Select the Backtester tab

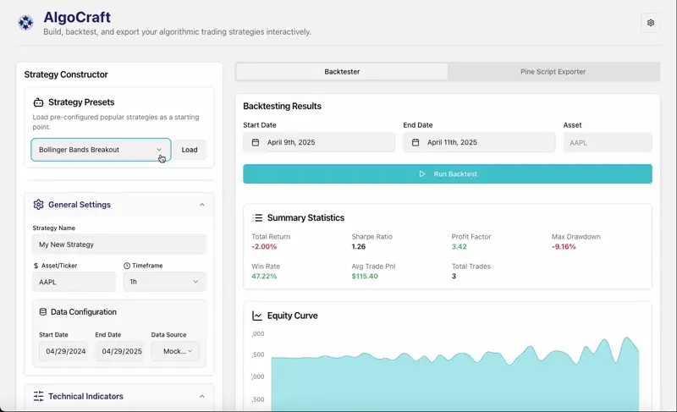click(x=342, y=72)
